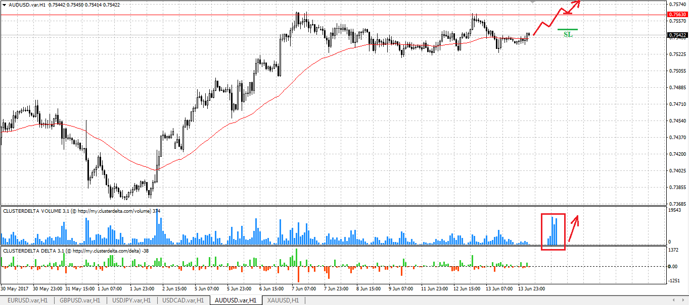This screenshot has width=689, height=305.
Task: Click the 0.75225 price on the scale
Action: click(677, 54)
